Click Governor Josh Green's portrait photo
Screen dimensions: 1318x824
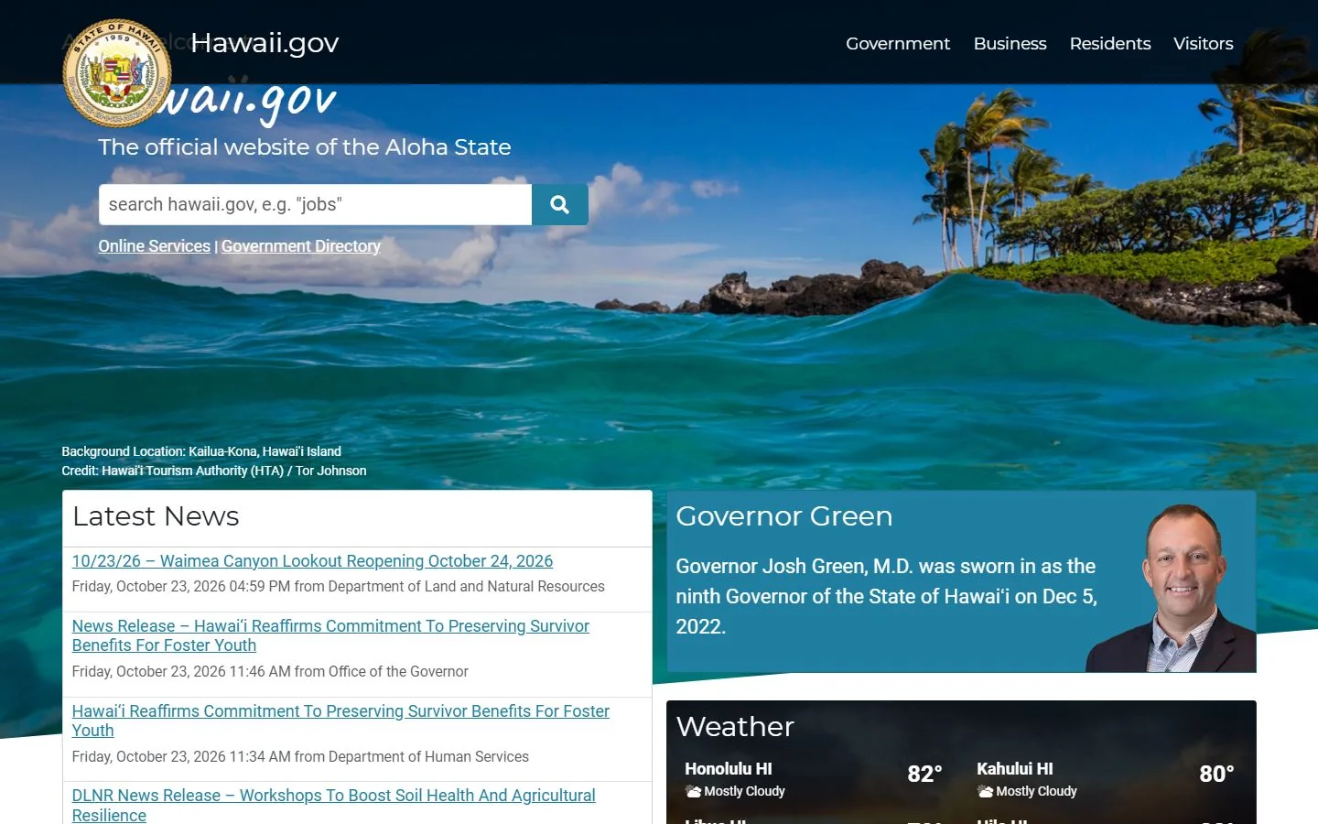point(1172,588)
